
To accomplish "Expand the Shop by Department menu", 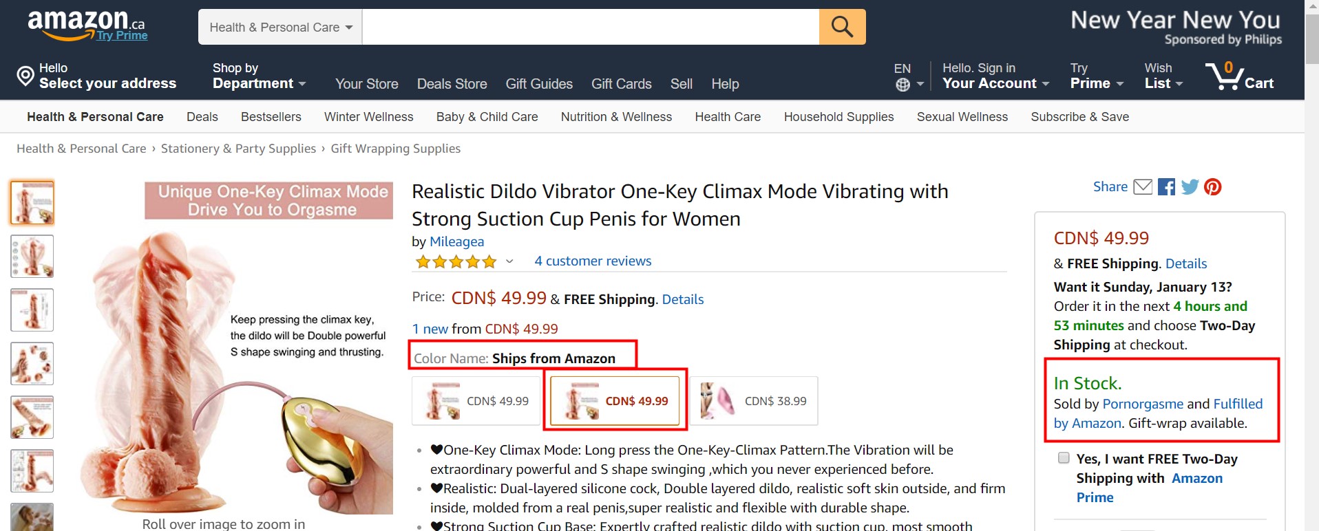I will [259, 76].
